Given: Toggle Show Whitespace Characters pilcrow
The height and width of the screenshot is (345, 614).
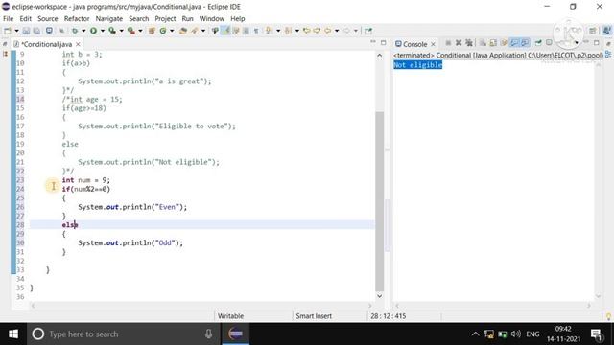Looking at the screenshot, I should pyautogui.click(x=256, y=31).
